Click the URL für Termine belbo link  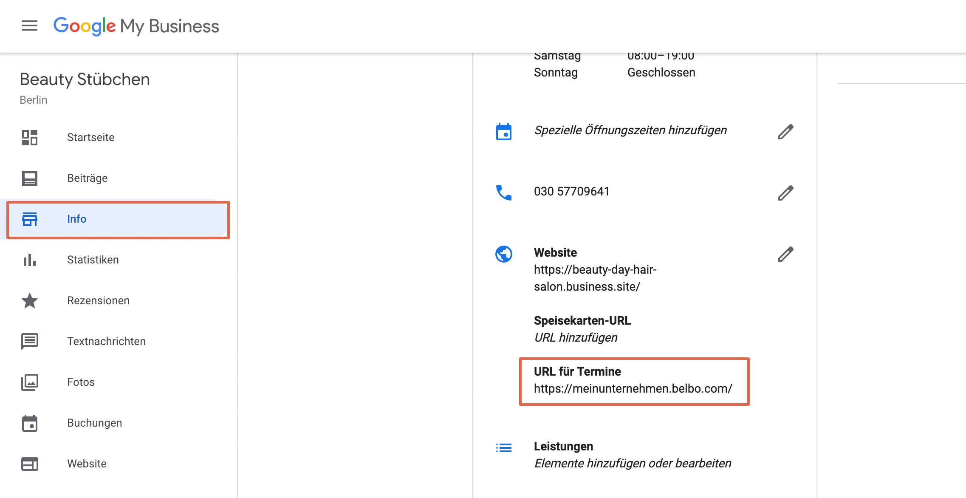[633, 388]
